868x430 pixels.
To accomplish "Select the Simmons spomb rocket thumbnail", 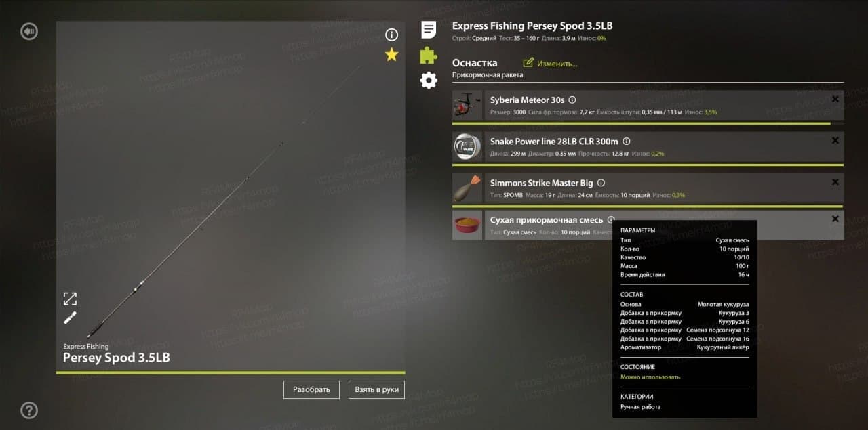I will coord(467,188).
